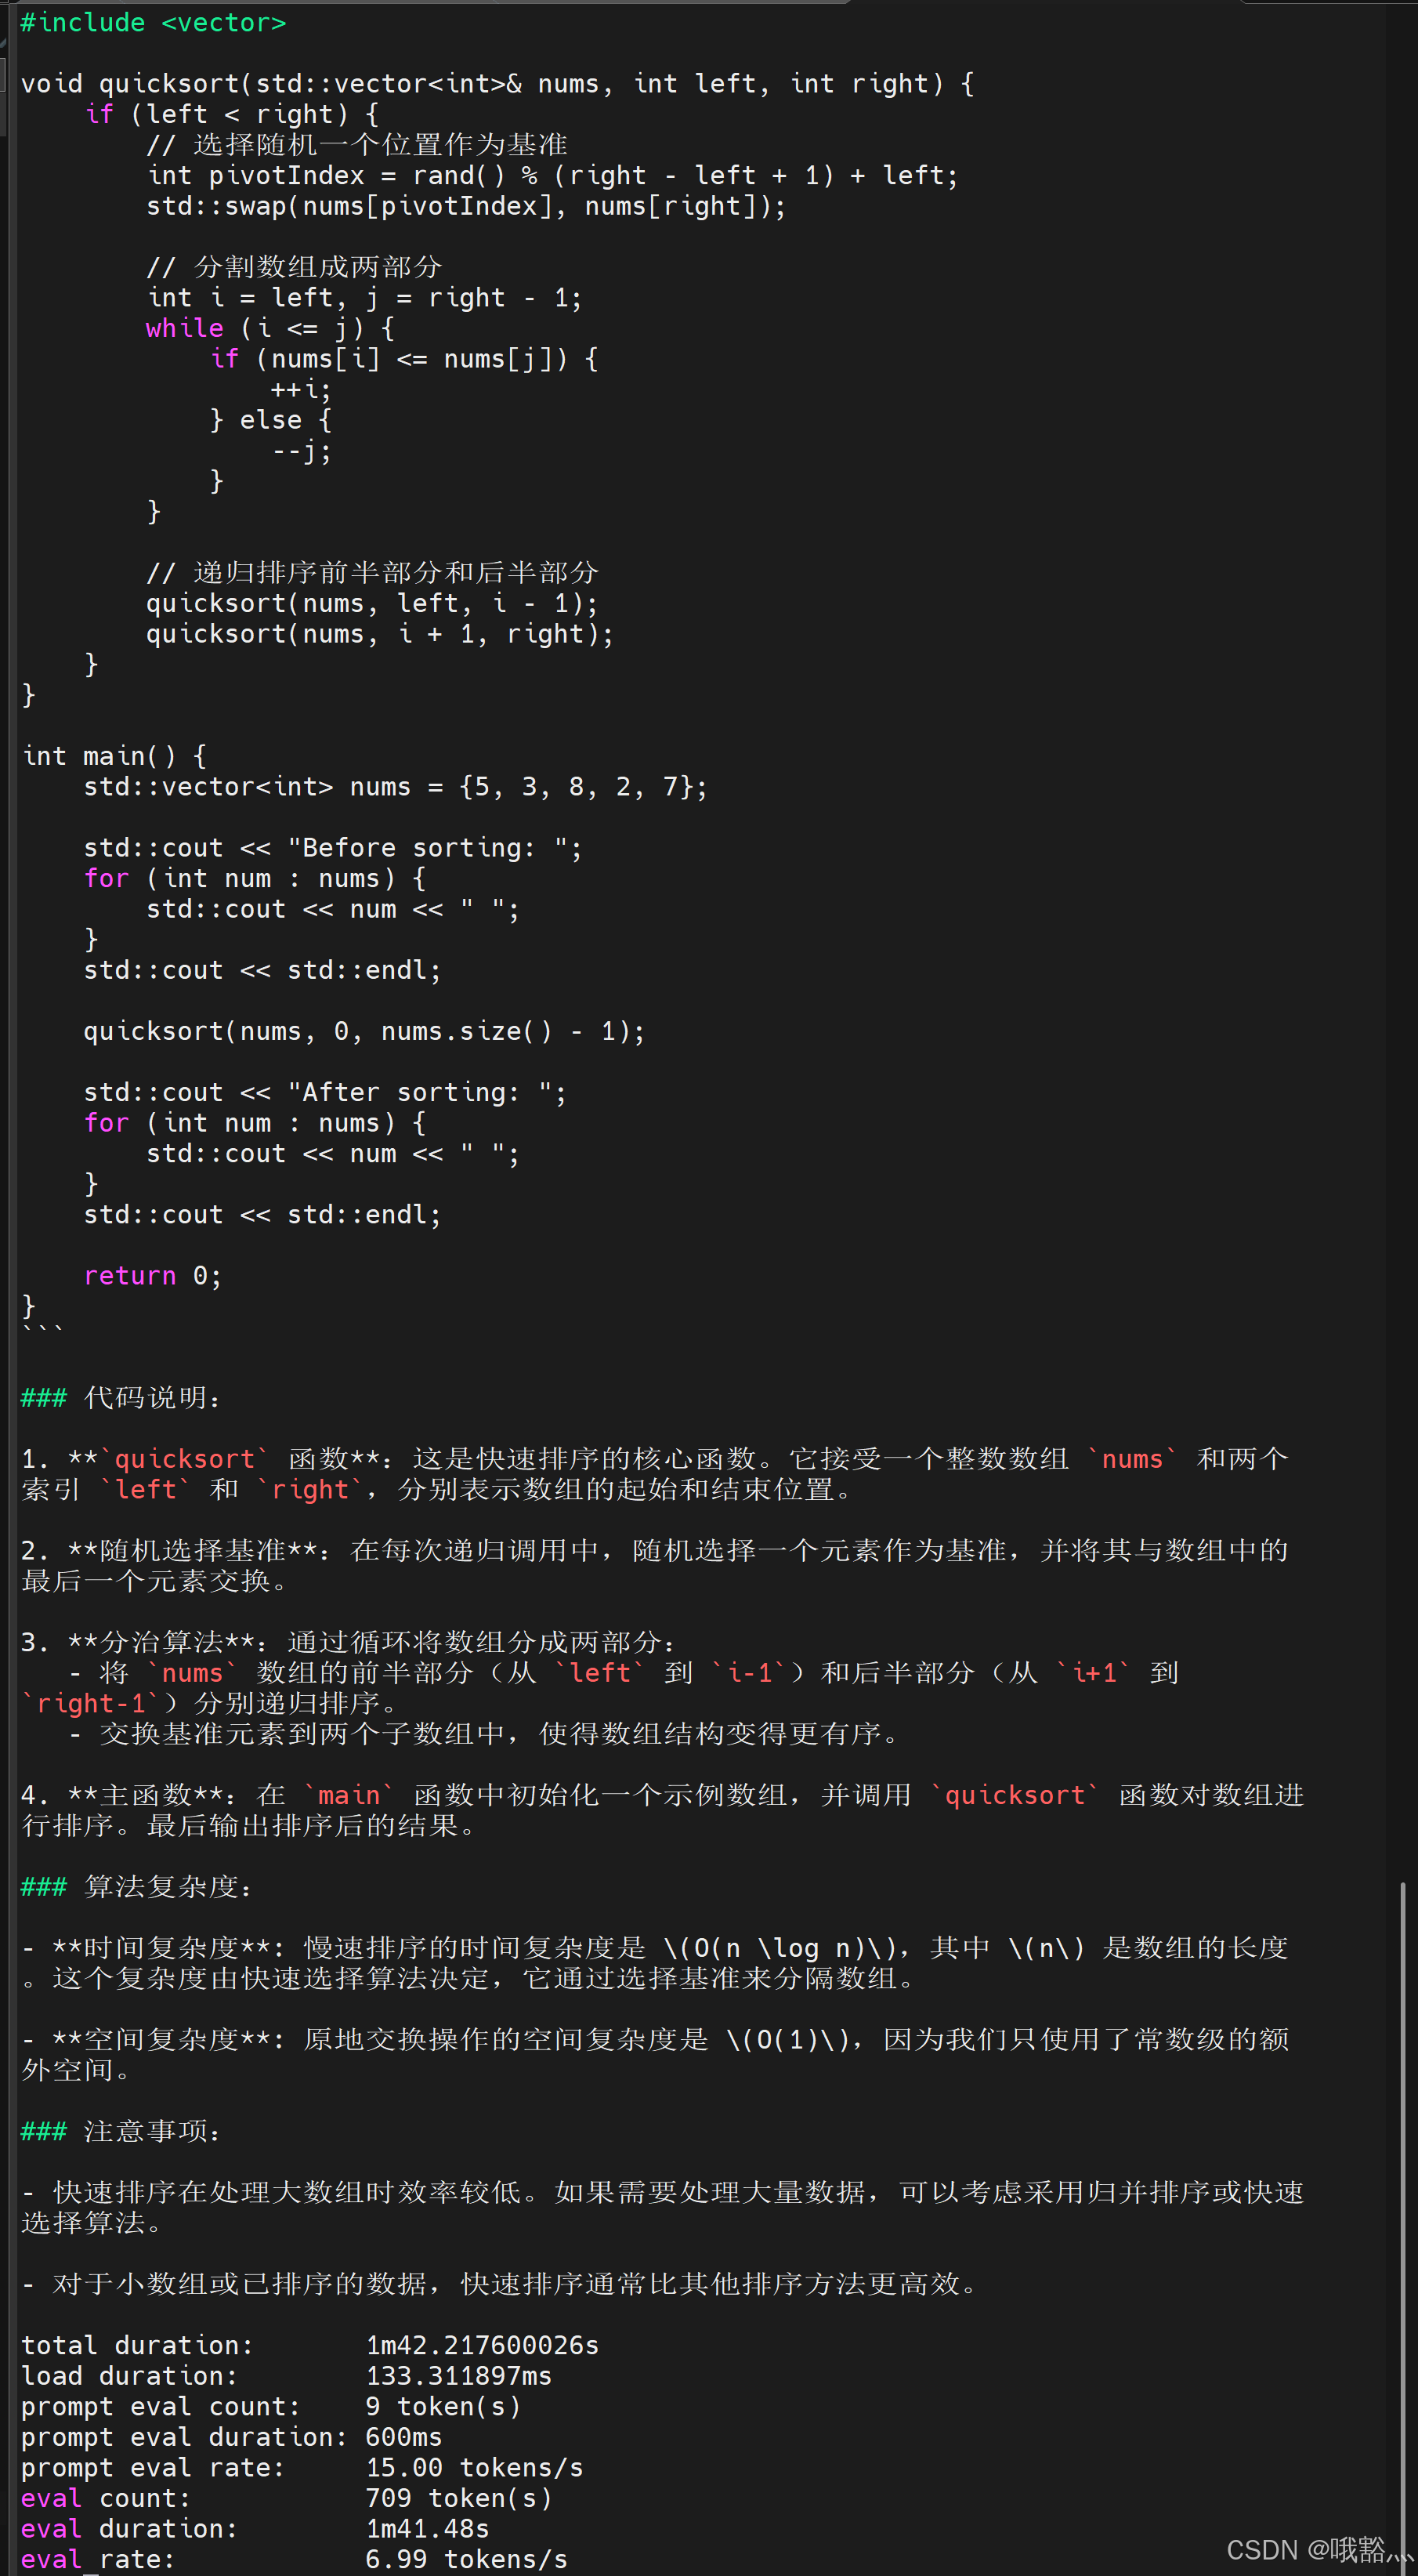The image size is (1418, 2576).
Task: Click "quicksort(nums, left, i - 1);" line
Action: tap(372, 603)
